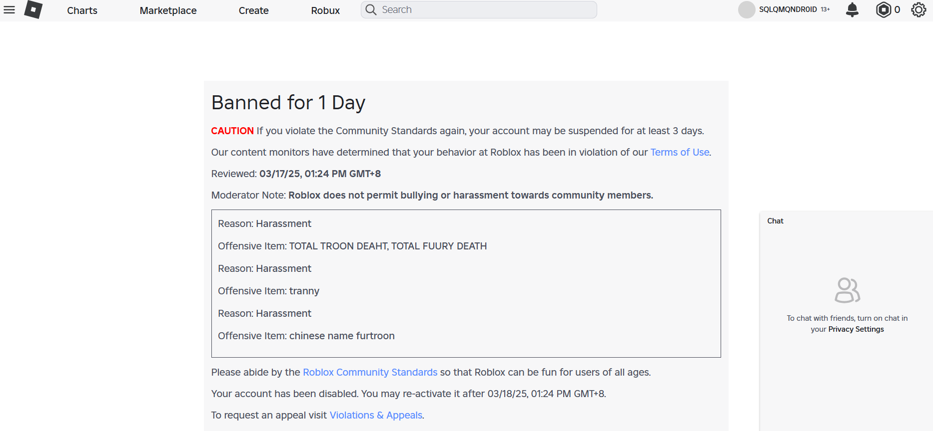Open the settings gear menu
The height and width of the screenshot is (431, 933).
pyautogui.click(x=919, y=9)
